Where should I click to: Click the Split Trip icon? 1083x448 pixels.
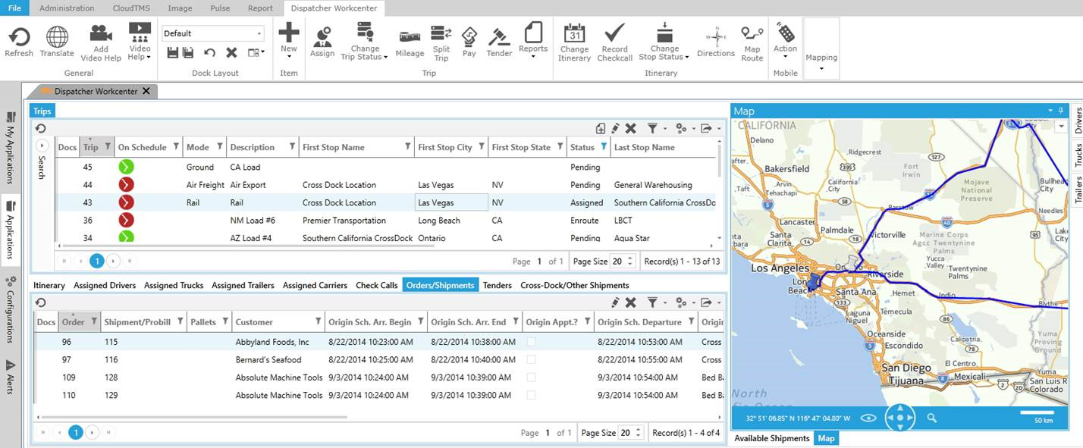click(x=441, y=42)
